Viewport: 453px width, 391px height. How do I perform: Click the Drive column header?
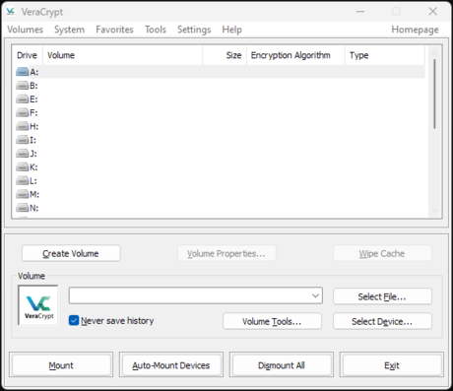click(x=28, y=55)
